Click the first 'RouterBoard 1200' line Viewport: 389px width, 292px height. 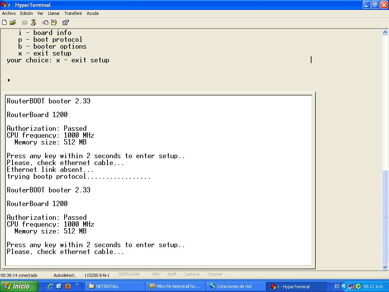point(37,114)
